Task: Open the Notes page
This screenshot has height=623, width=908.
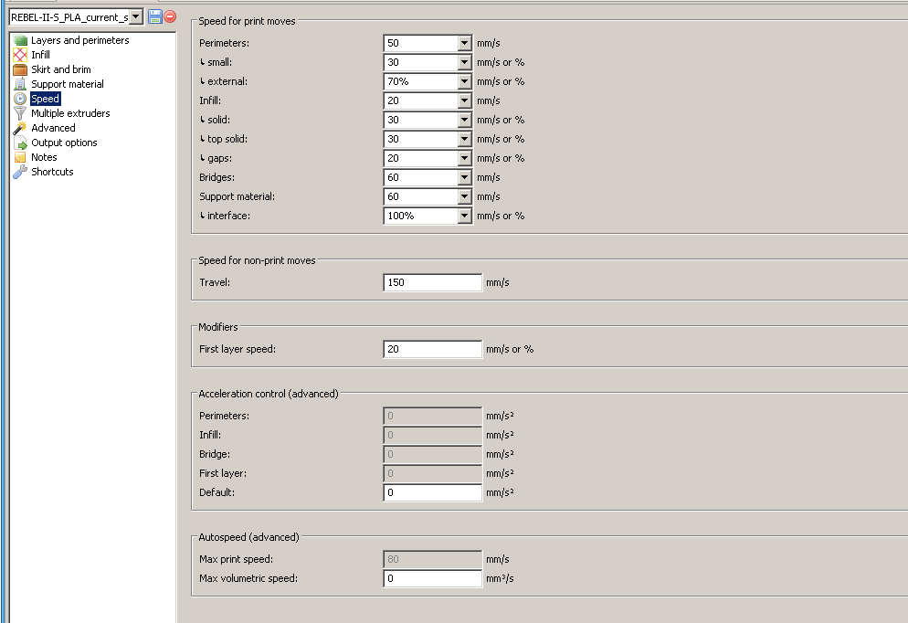Action: (x=44, y=157)
